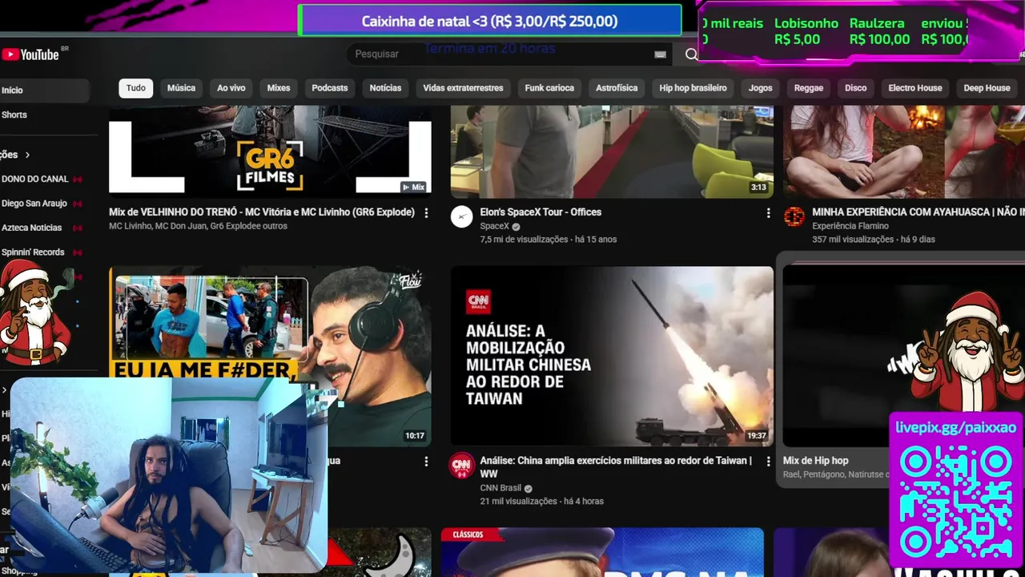Open the YouTube home logo
Image resolution: width=1025 pixels, height=577 pixels.
(30, 54)
